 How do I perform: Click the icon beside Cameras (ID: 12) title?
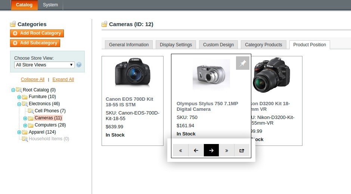(104, 24)
